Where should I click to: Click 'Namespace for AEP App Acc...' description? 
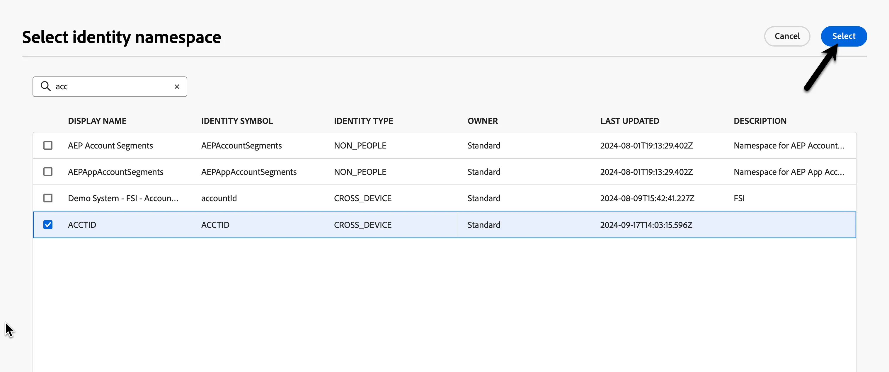789,172
